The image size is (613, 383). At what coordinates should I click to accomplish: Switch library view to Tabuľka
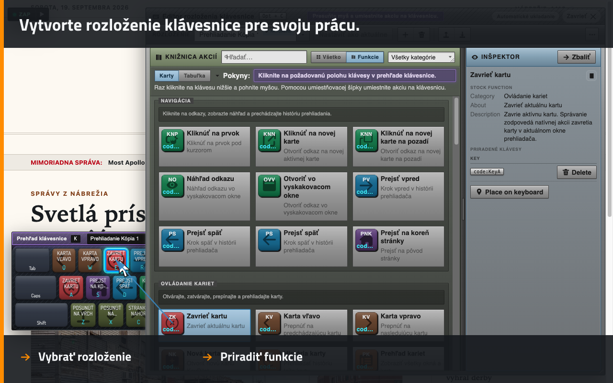(x=194, y=76)
